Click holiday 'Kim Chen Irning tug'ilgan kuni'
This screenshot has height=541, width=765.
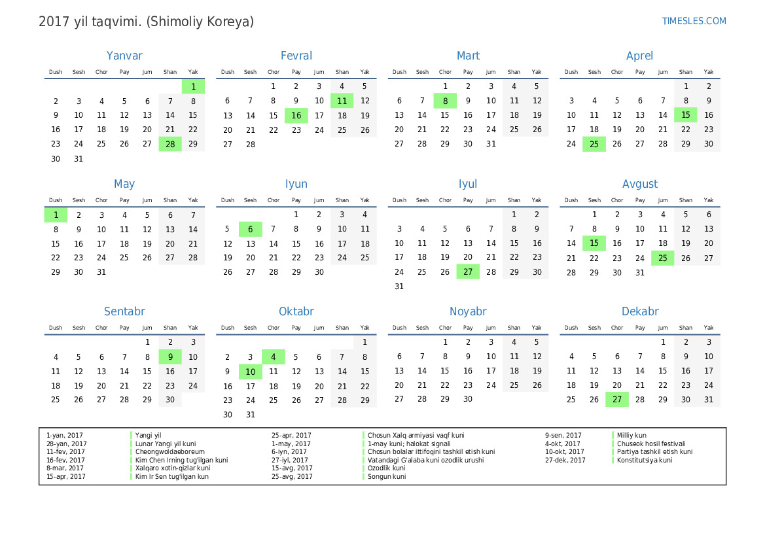(x=181, y=460)
